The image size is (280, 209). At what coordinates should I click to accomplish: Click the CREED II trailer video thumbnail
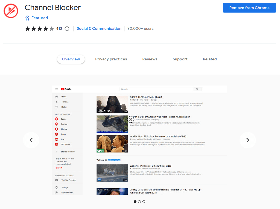tap(112, 104)
